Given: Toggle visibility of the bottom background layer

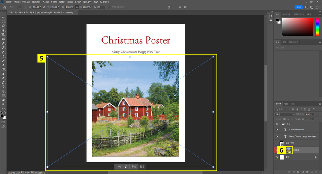Looking at the screenshot, I should (277, 157).
